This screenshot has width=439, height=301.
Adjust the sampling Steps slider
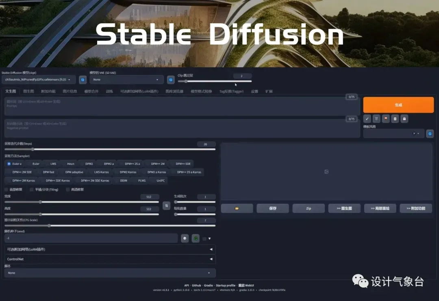tap(110, 149)
